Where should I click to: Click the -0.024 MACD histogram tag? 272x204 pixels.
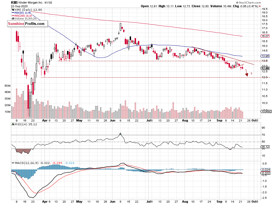(265, 169)
